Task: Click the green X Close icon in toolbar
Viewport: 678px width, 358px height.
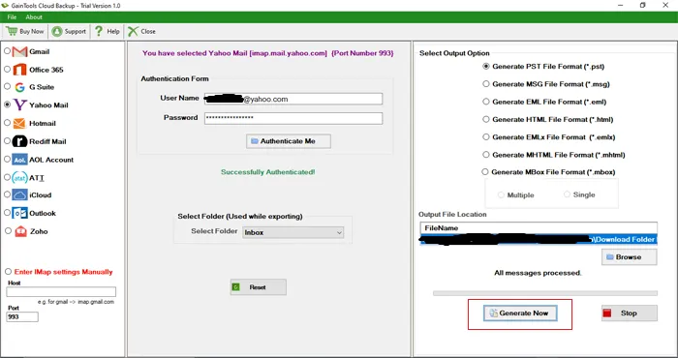Action: [x=133, y=31]
